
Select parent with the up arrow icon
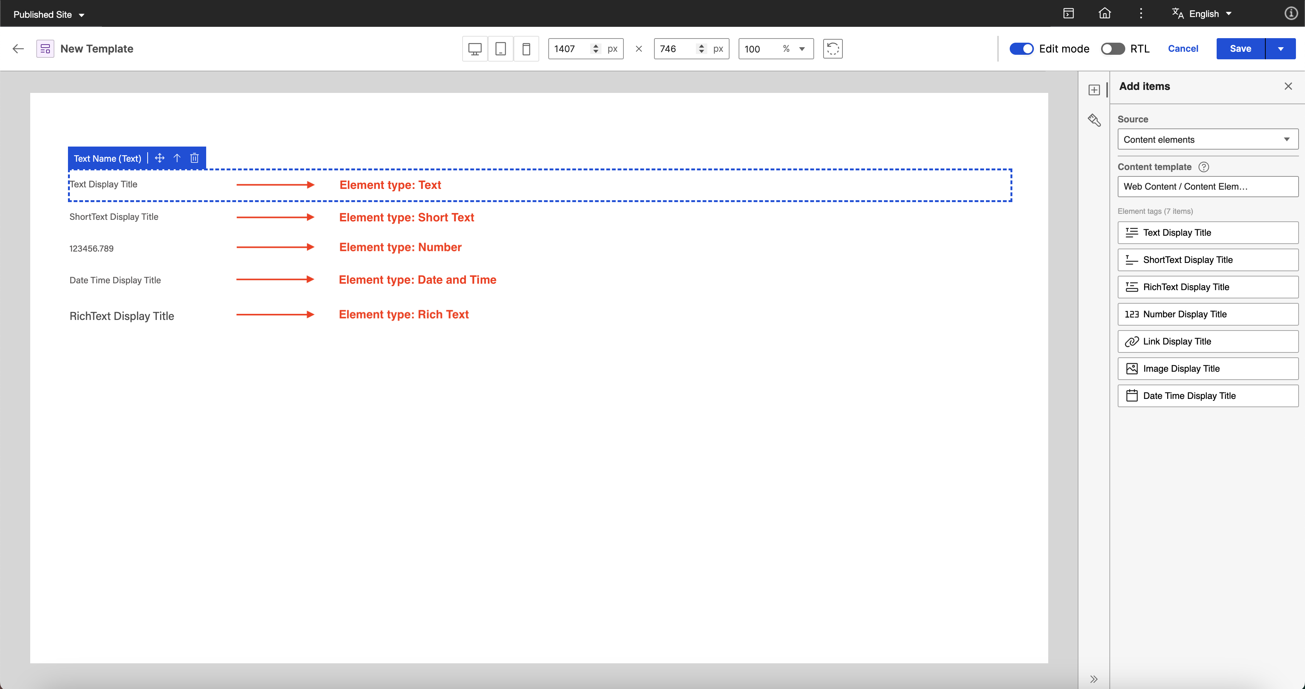pyautogui.click(x=177, y=158)
